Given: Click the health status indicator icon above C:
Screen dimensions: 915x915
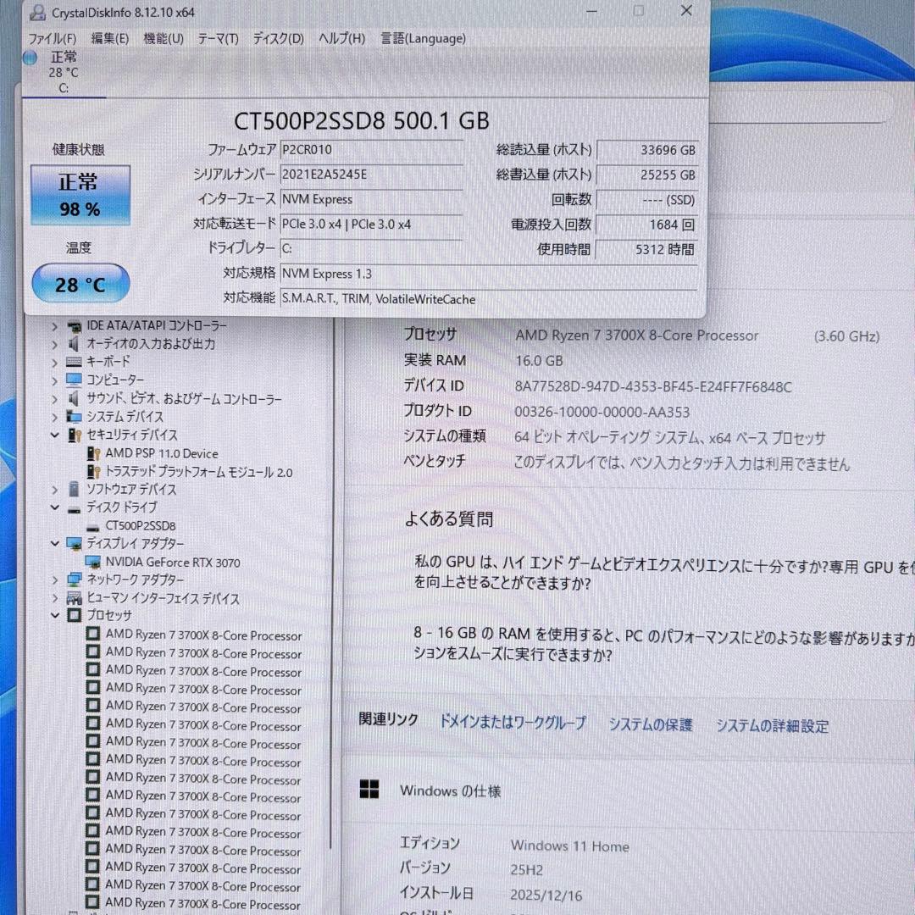Looking at the screenshot, I should coord(30,58).
